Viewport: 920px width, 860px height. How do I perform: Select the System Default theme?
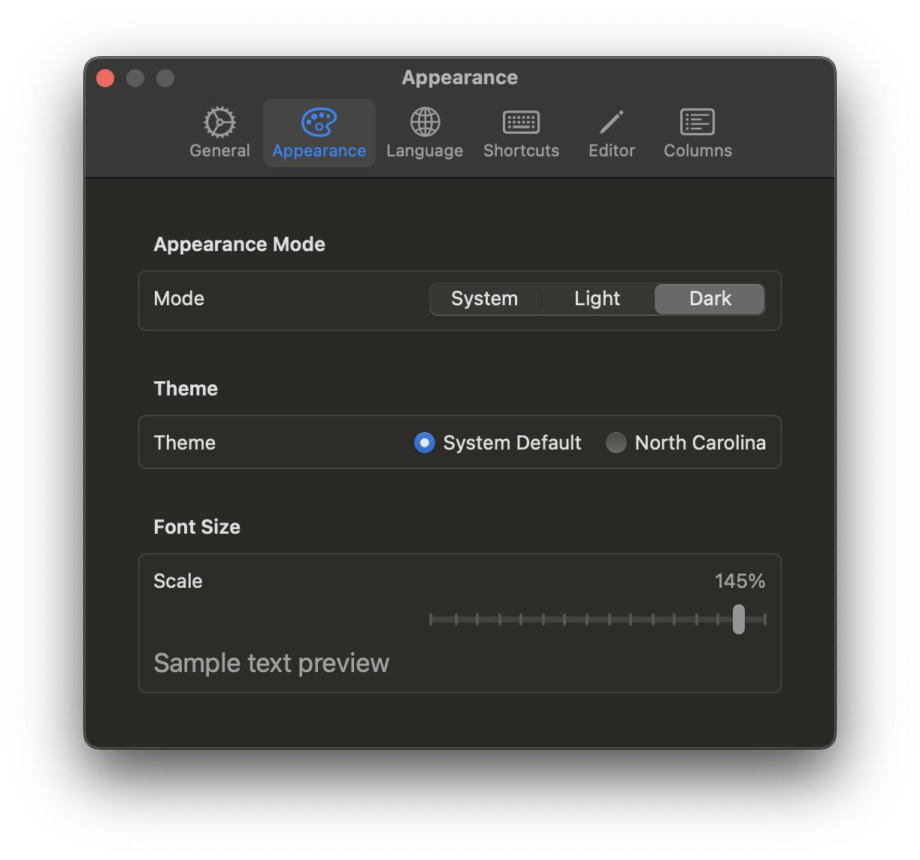[x=424, y=443]
